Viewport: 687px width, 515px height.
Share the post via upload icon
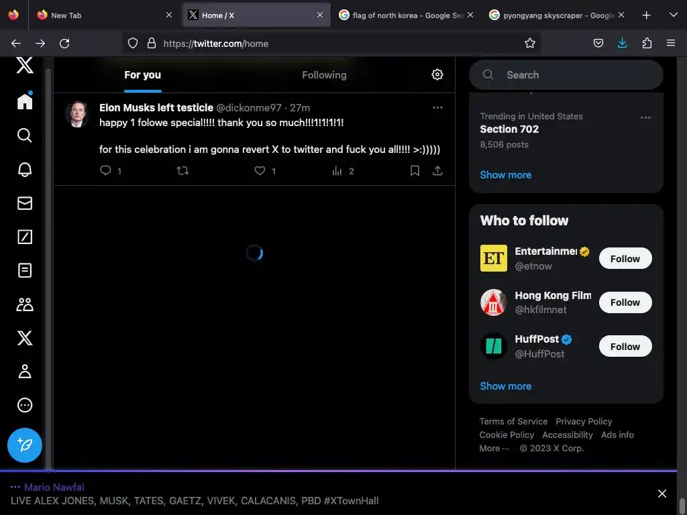[437, 170]
